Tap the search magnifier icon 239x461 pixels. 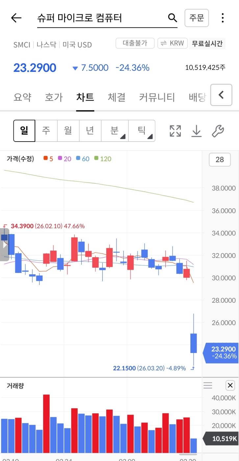point(172,18)
